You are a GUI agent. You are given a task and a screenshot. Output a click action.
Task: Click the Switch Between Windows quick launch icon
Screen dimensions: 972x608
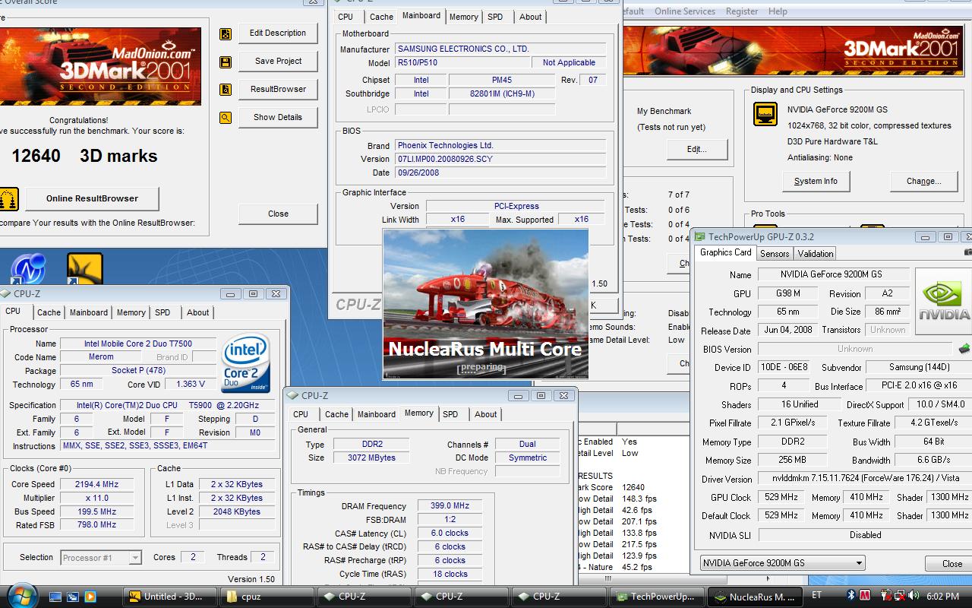[x=74, y=597]
